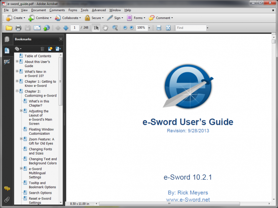Open the Comments panel speech bubbles
Screen dimensions: 278x208
pos(7,189)
